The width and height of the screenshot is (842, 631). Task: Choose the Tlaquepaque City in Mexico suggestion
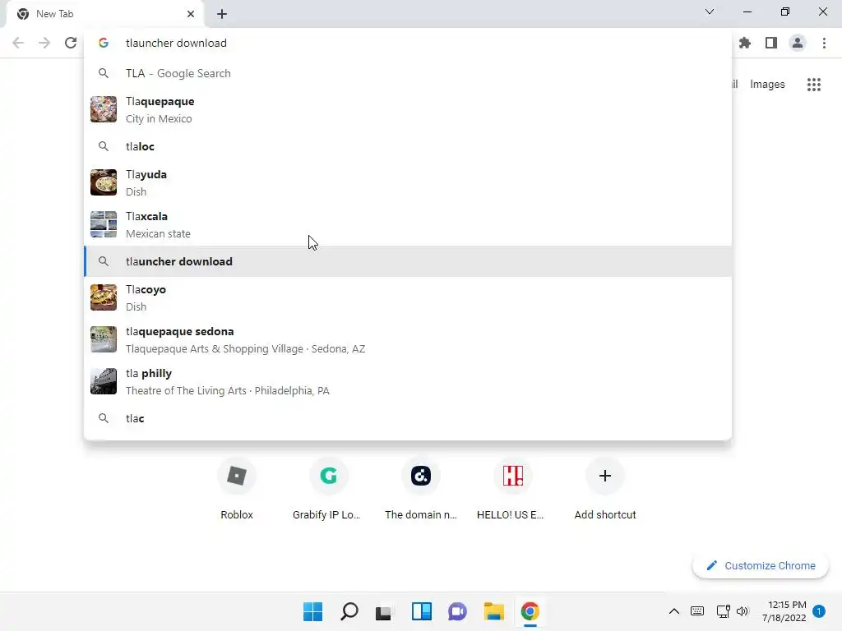(408, 109)
